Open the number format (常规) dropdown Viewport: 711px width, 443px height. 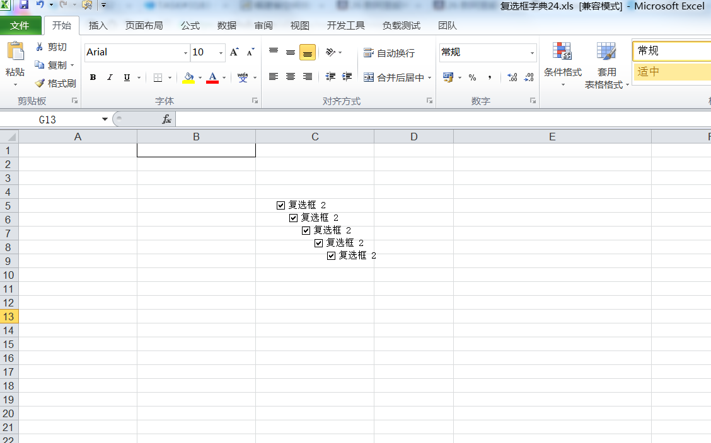point(532,53)
